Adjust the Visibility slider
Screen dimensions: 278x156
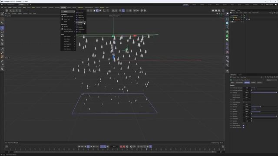tap(264, 92)
